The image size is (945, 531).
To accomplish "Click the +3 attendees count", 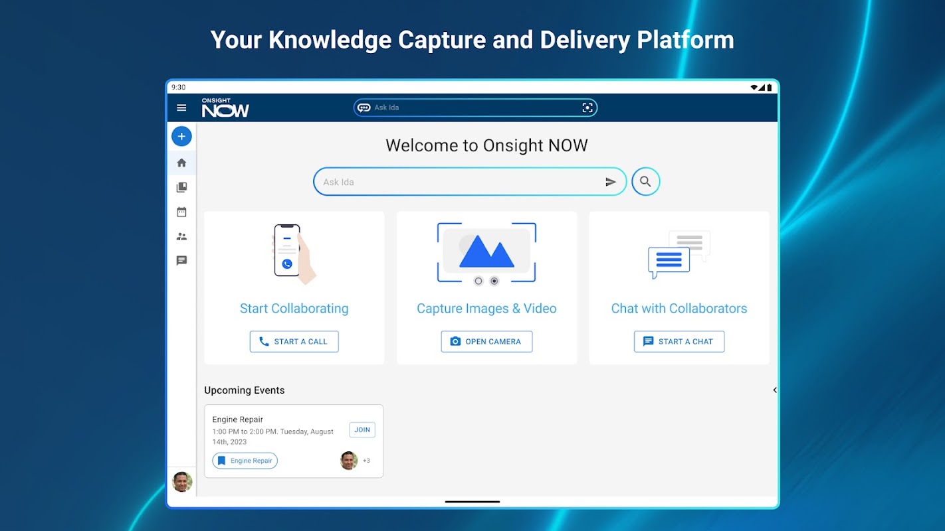I will [x=366, y=461].
